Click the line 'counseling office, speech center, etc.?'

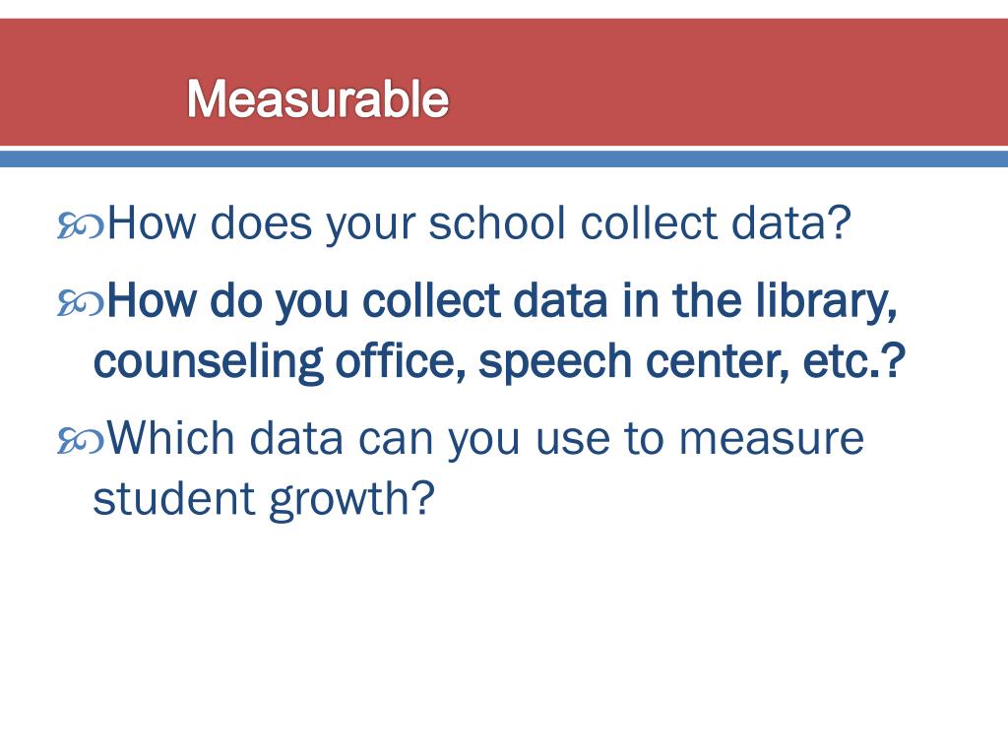499,362
